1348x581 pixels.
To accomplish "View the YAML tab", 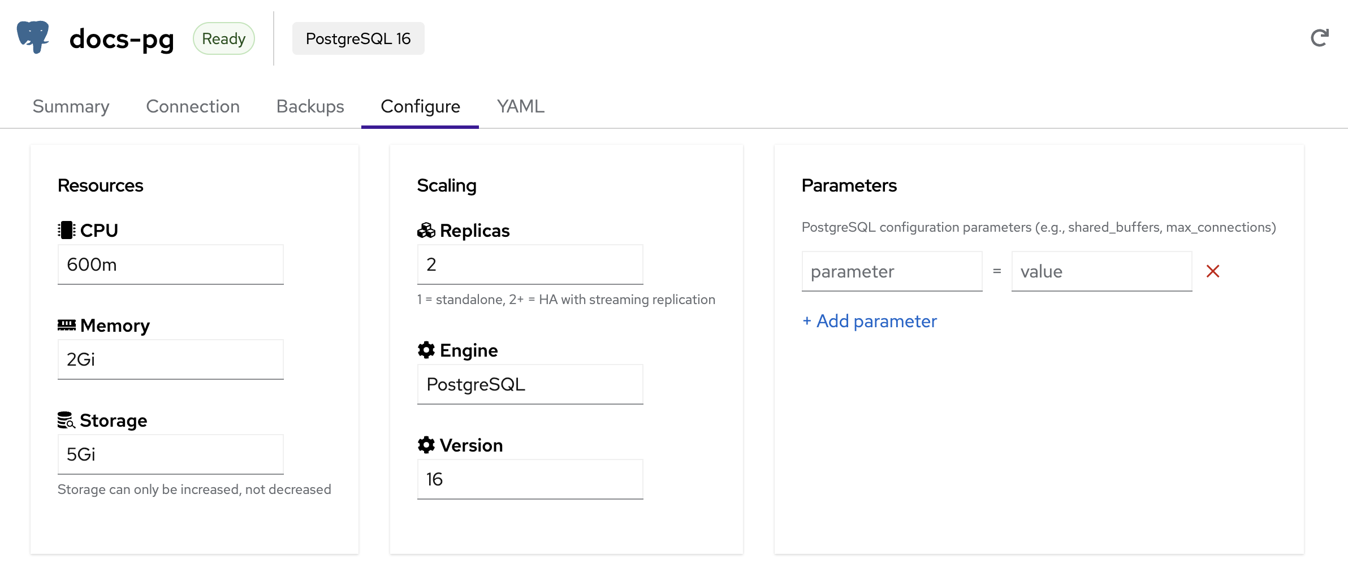I will pos(520,106).
